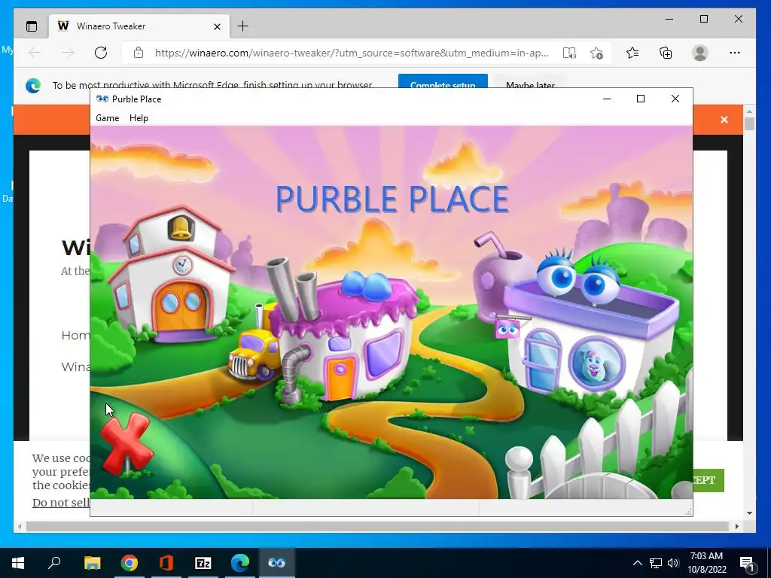Viewport: 771px width, 578px height.
Task: Open taskbar search
Action: (x=54, y=563)
